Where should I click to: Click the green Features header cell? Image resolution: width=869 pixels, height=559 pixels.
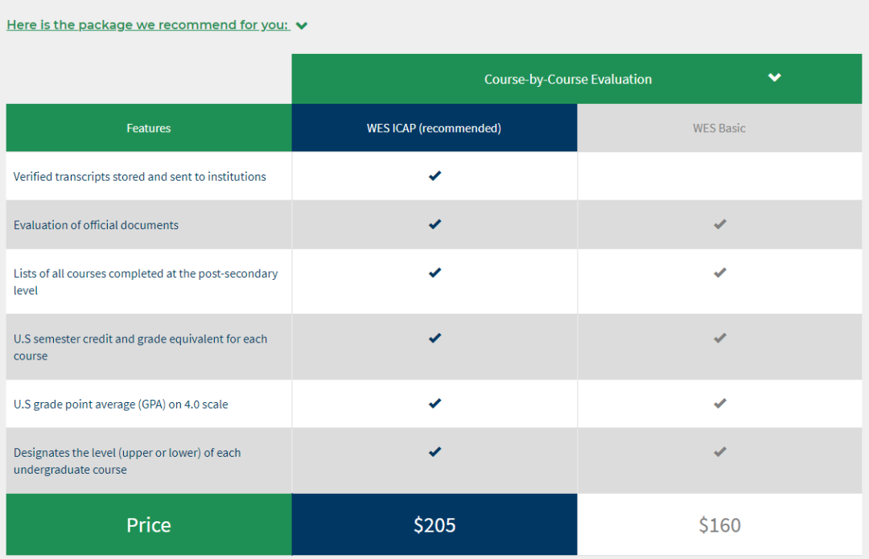149,128
